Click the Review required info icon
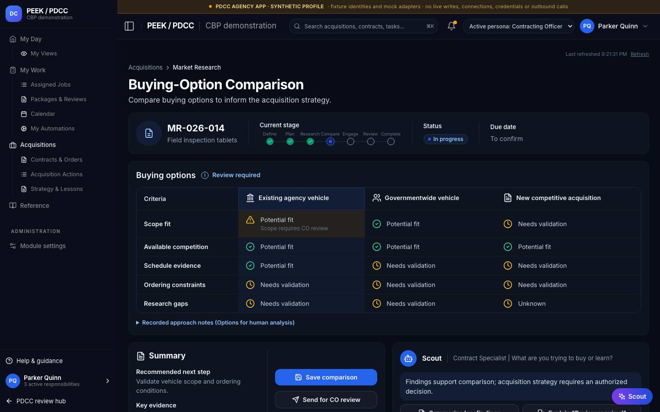Viewport: 660px width, 412px height. [x=205, y=175]
